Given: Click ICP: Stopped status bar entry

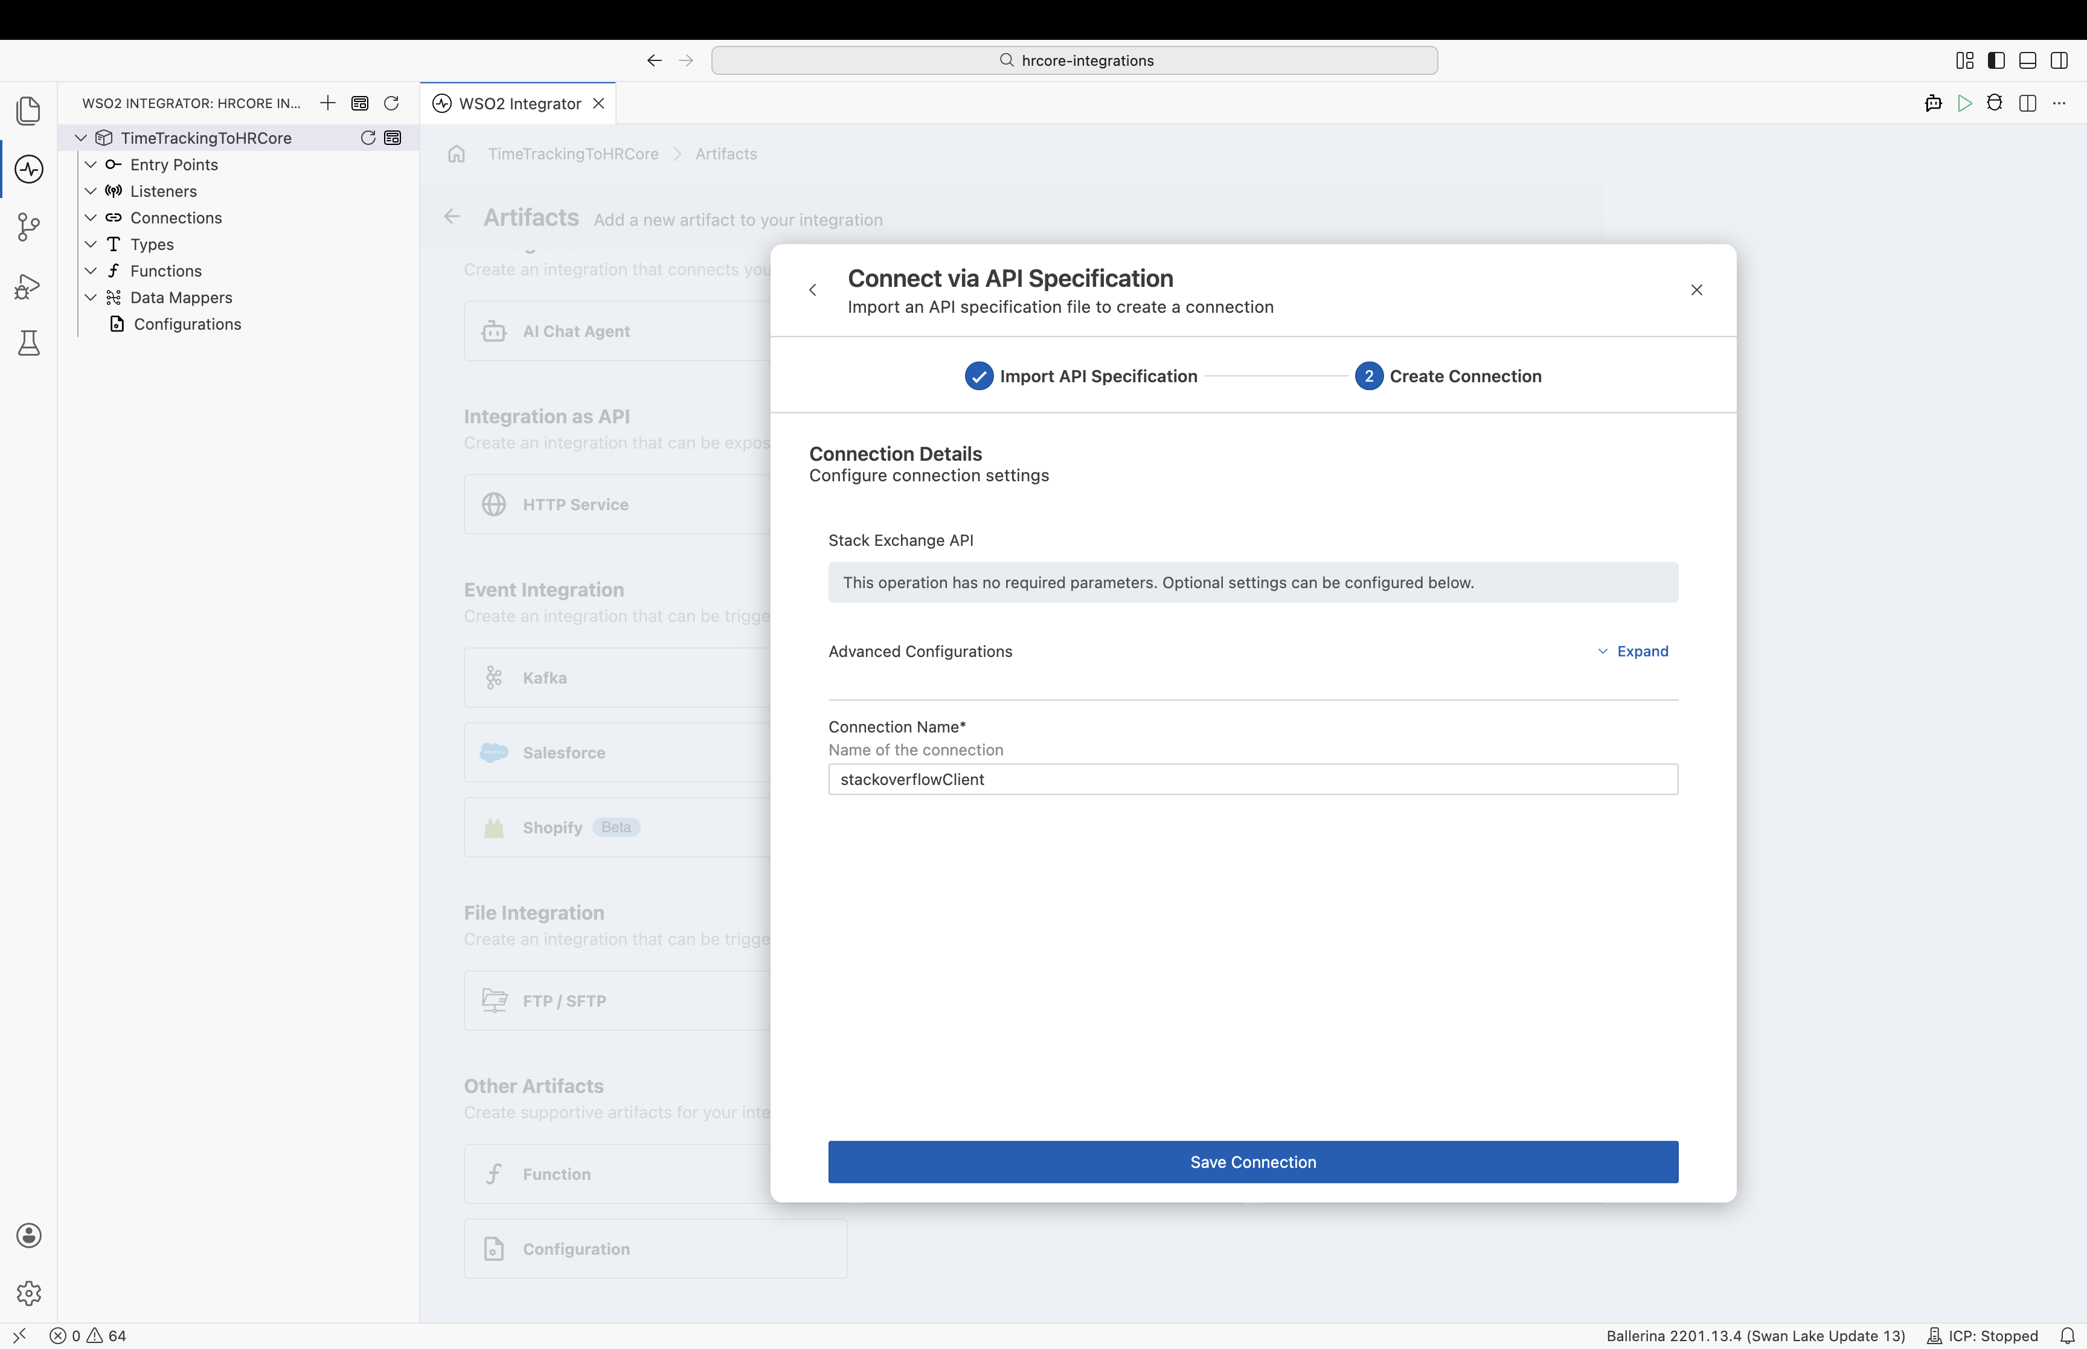Looking at the screenshot, I should click(x=1983, y=1336).
